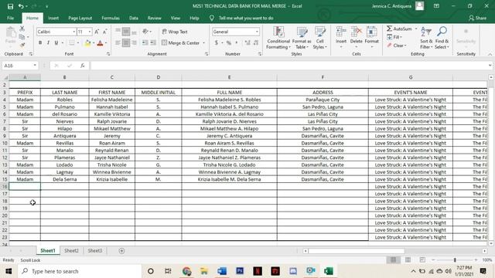Switch to the Data tab
The height and width of the screenshot is (278, 495).
134,18
